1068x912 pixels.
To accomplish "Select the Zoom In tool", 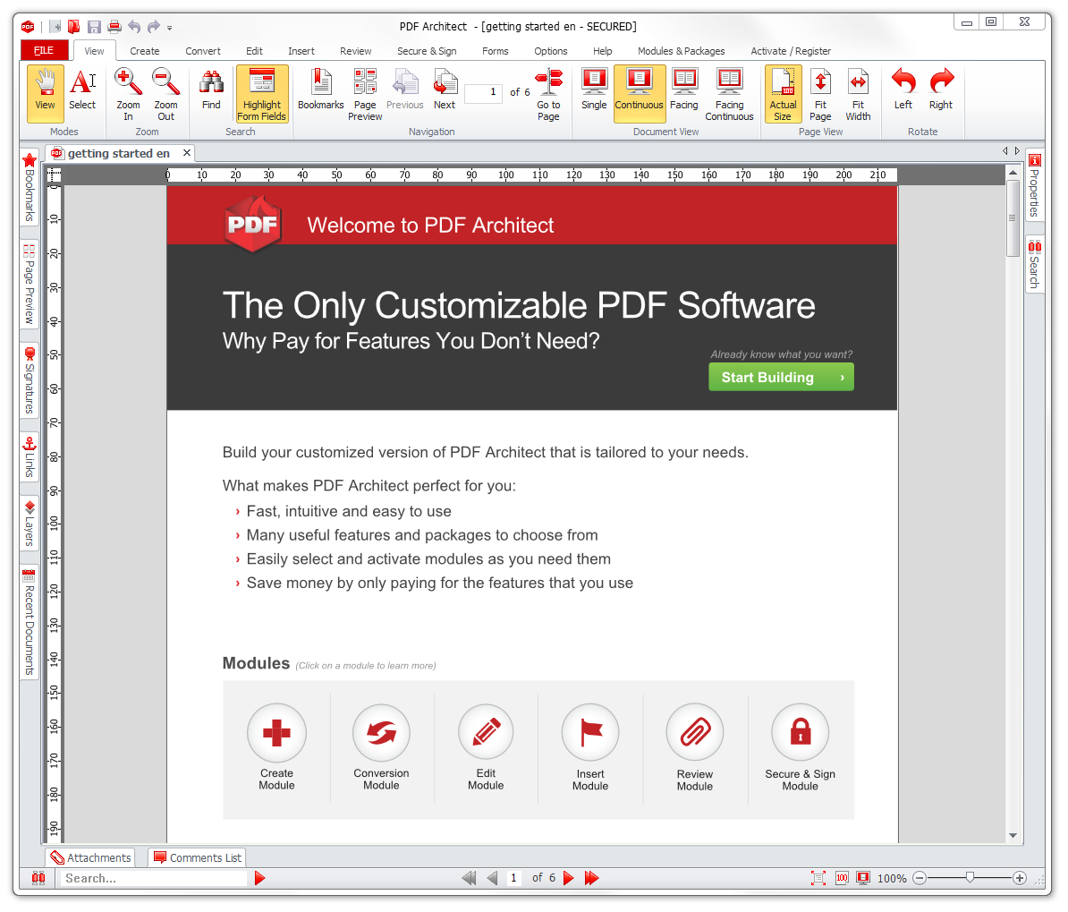I will (128, 93).
